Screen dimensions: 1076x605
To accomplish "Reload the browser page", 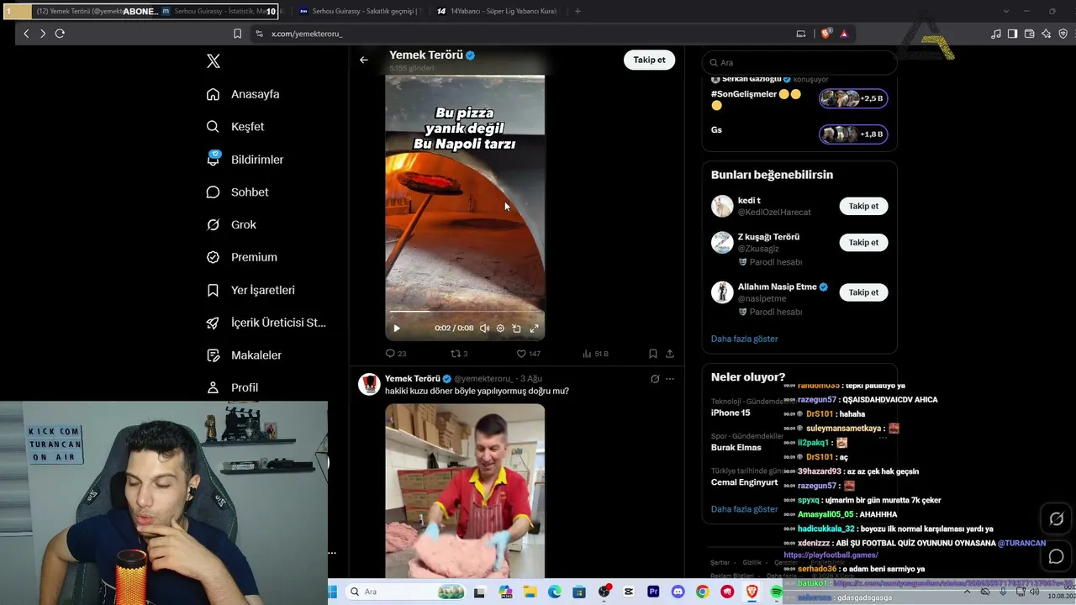I will coord(60,34).
